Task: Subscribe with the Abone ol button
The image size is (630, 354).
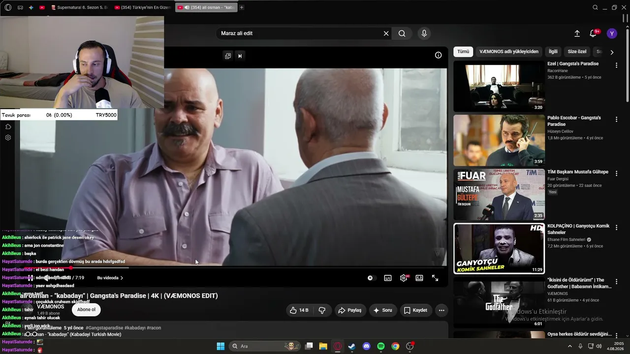Action: point(86,310)
